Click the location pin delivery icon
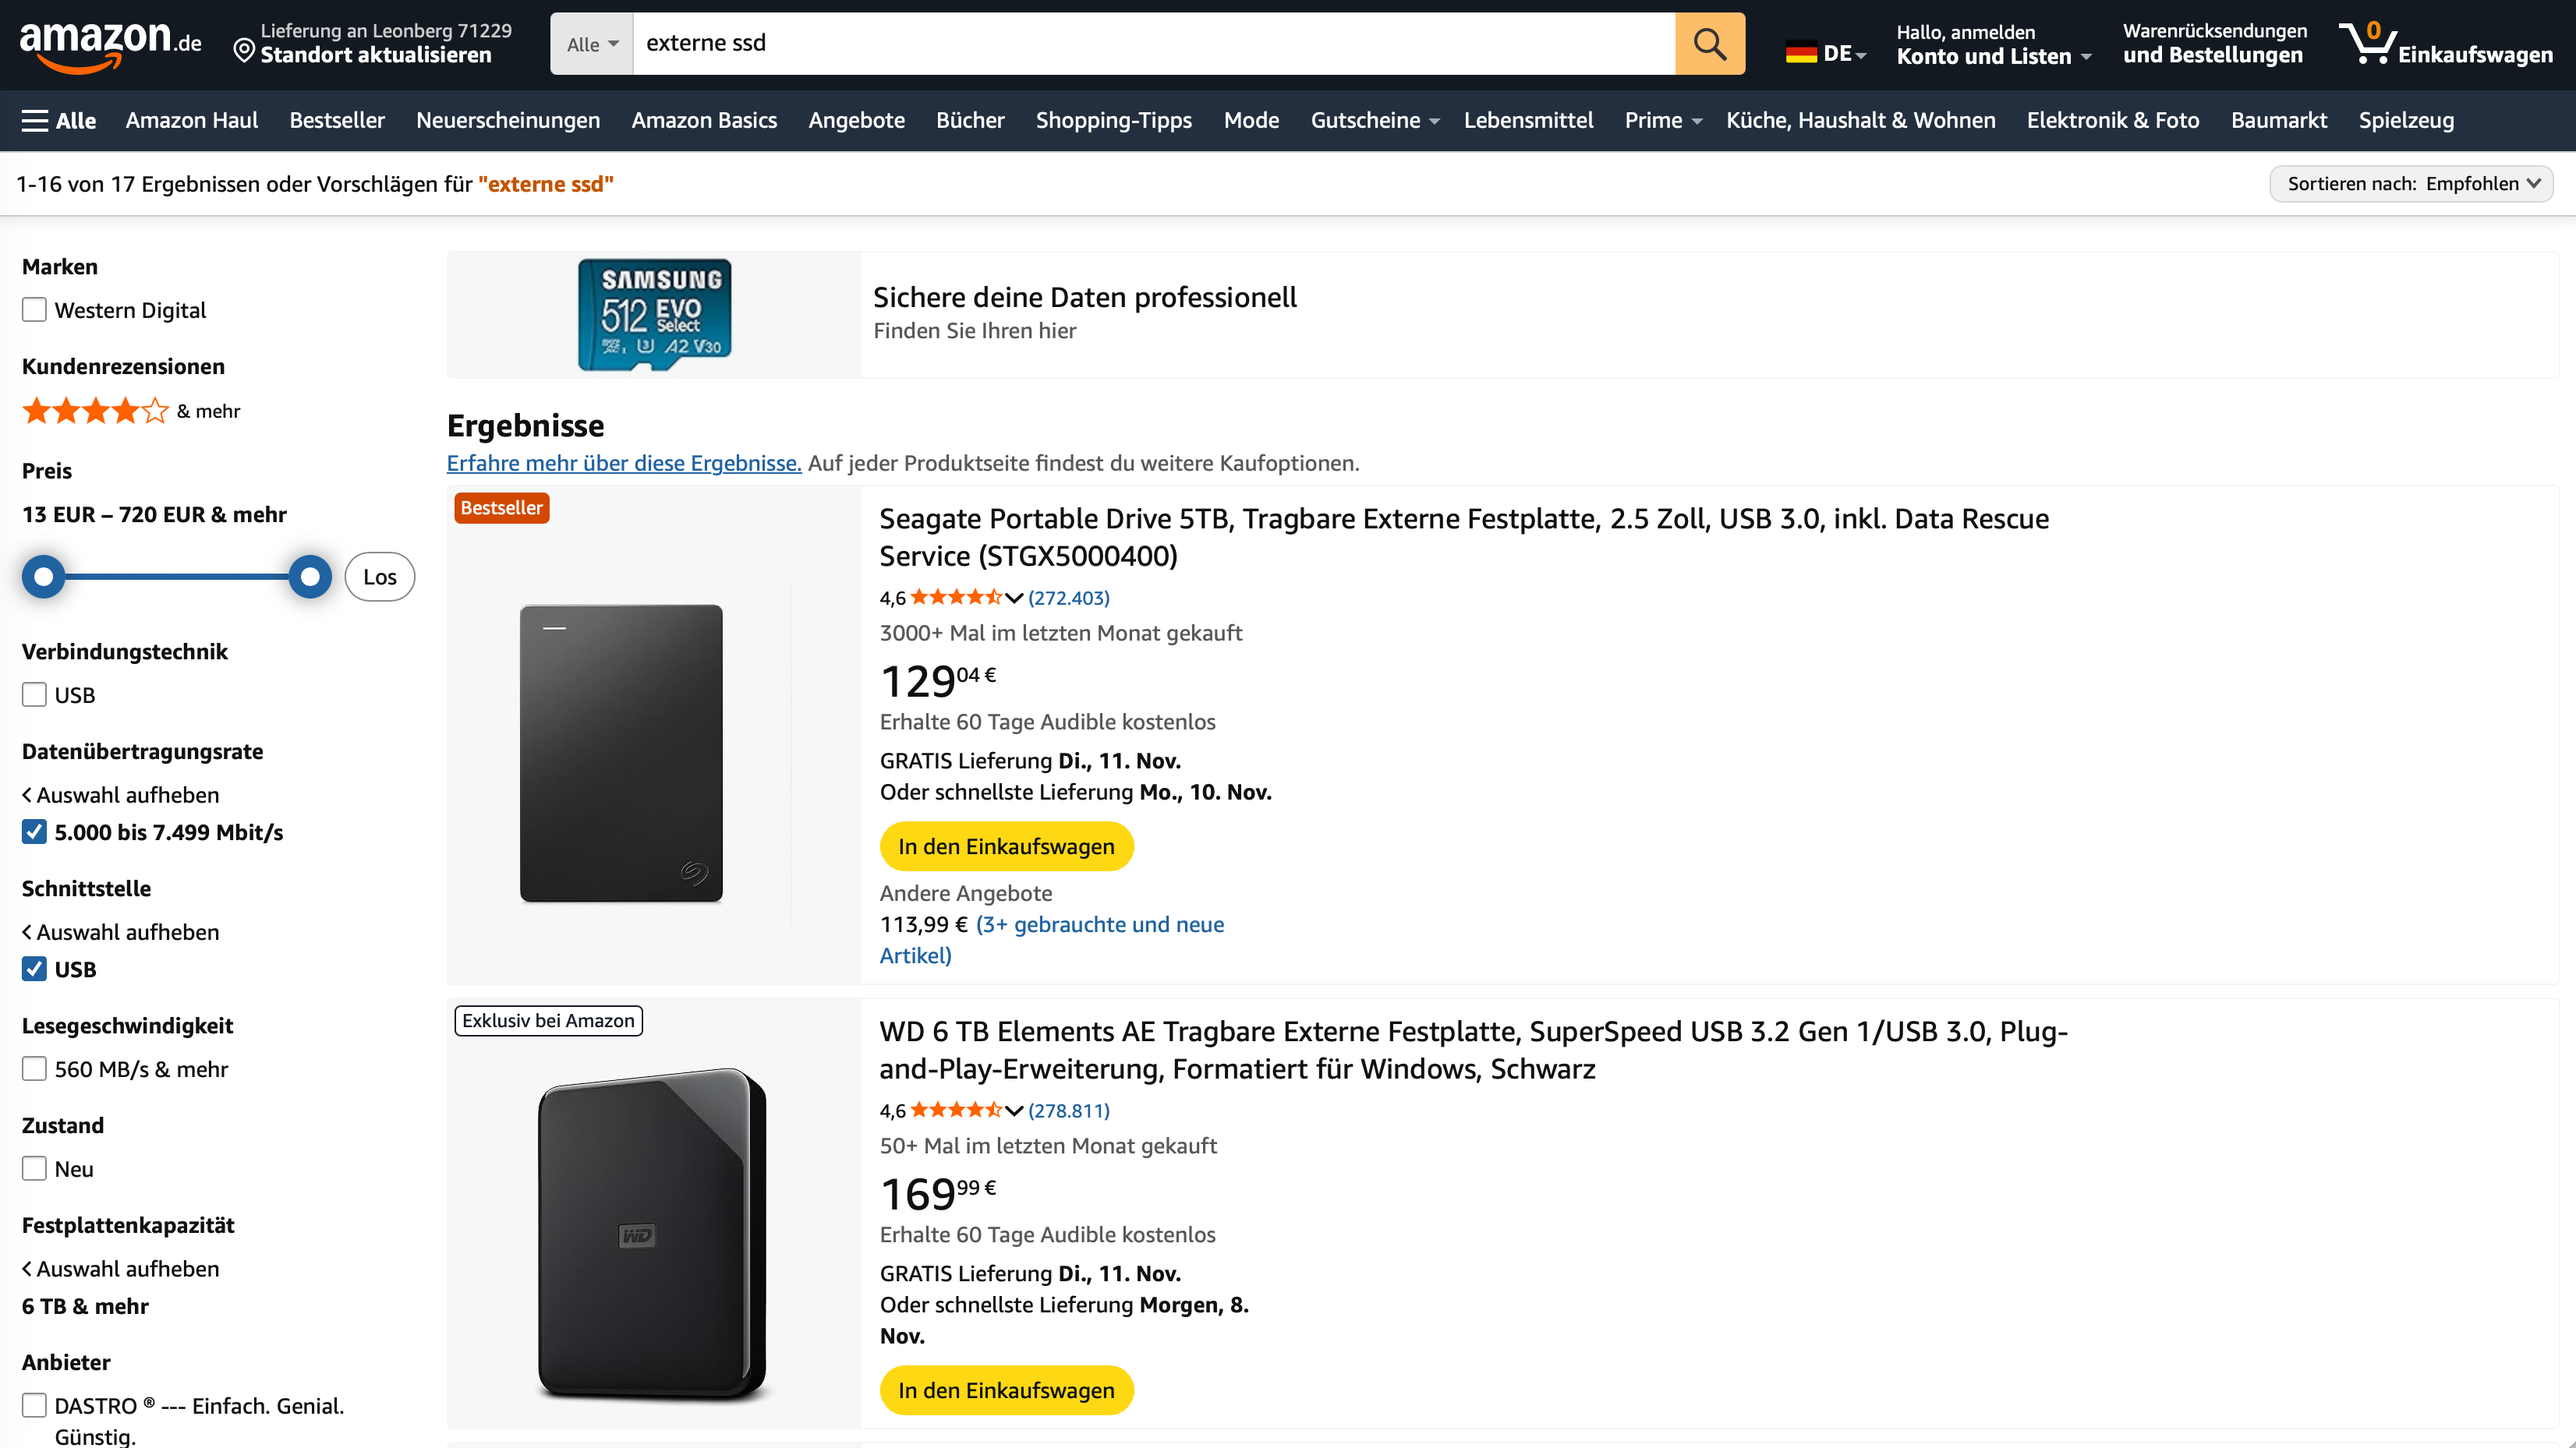 point(243,49)
